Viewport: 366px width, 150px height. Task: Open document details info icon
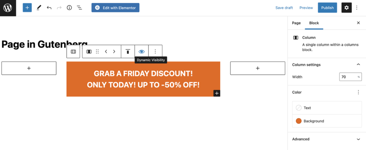click(69, 8)
